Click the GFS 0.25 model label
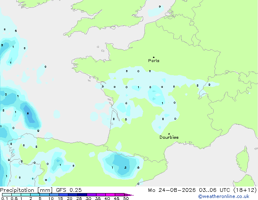 pyautogui.click(x=69, y=190)
